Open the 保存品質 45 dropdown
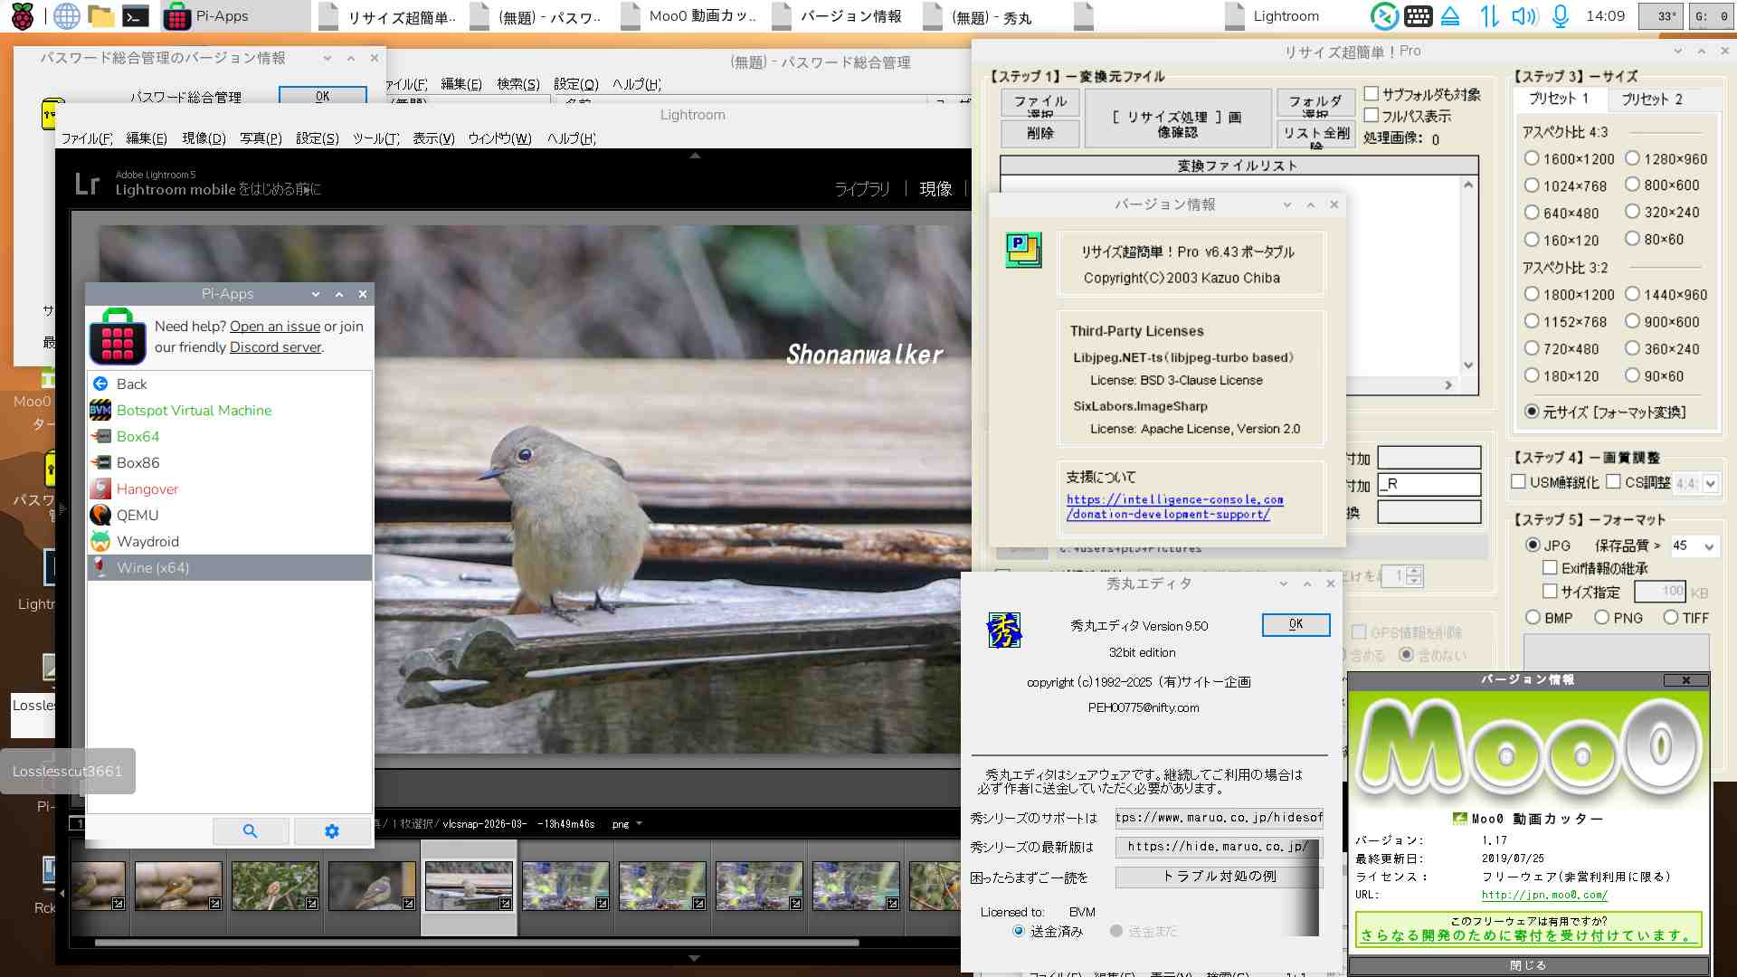The image size is (1737, 977). click(x=1709, y=546)
